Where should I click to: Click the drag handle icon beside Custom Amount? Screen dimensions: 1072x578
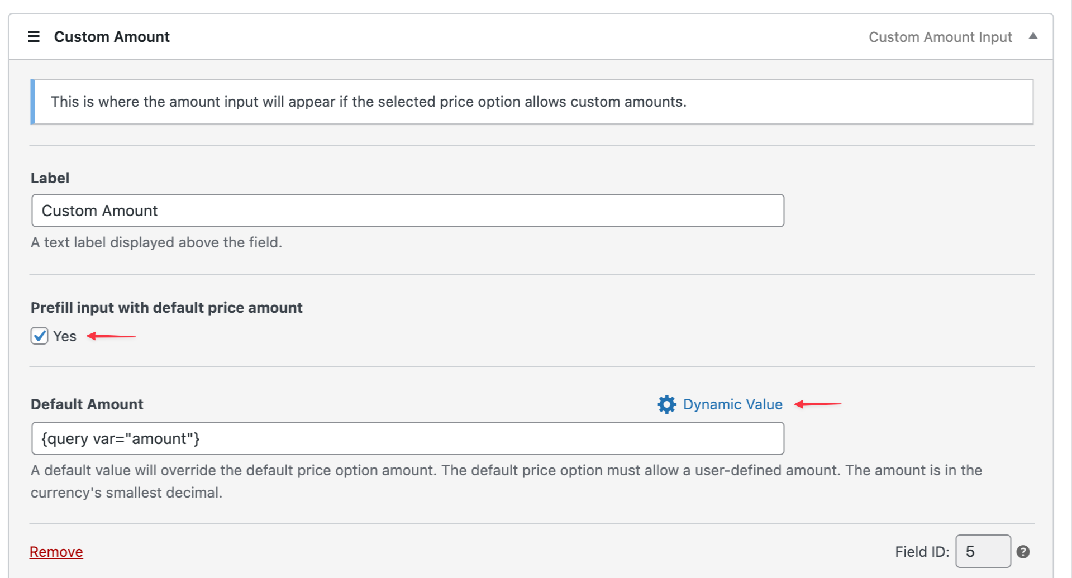tap(34, 37)
